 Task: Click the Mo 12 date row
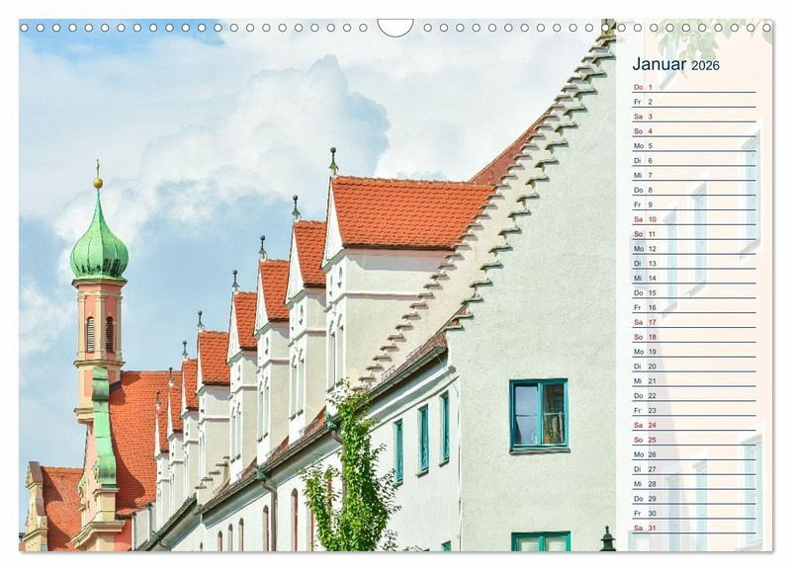[693, 249]
